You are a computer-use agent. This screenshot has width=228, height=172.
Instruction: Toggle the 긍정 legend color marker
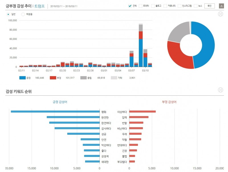tap(23, 77)
